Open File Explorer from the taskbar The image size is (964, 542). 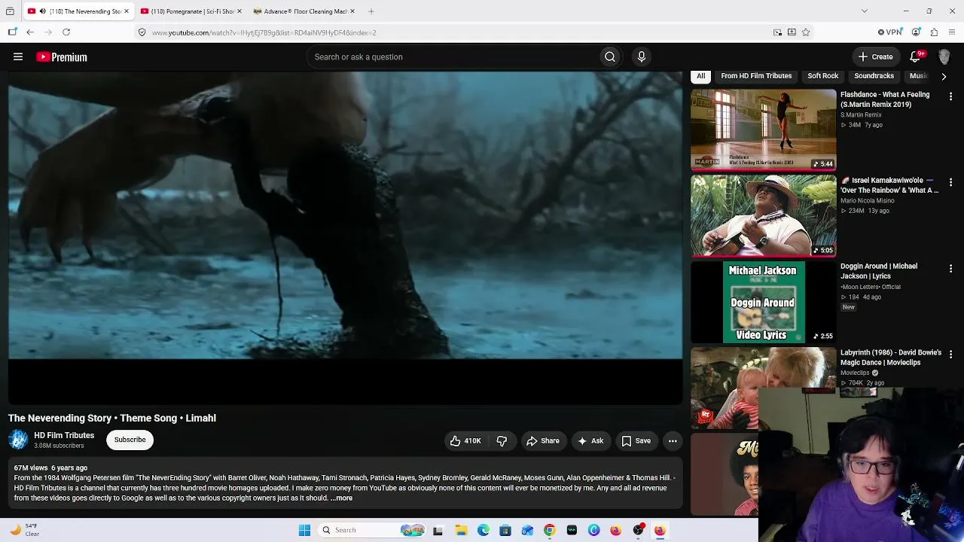[461, 530]
